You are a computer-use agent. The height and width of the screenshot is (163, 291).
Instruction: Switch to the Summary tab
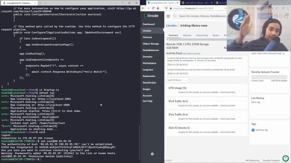(x=173, y=35)
